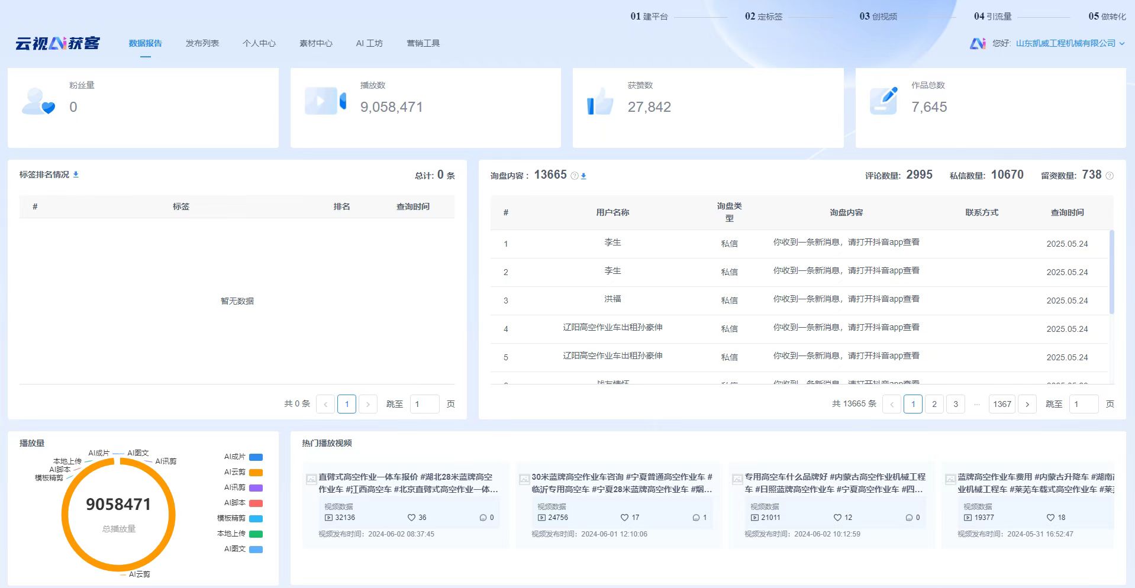
Task: Click the AI讯剪 purple legend swatch
Action: [x=256, y=487]
